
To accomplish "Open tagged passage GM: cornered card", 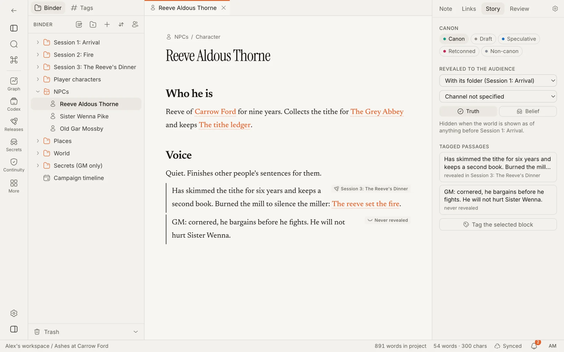I will point(498,200).
